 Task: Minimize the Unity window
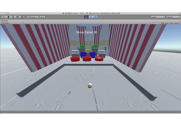(5, 13)
